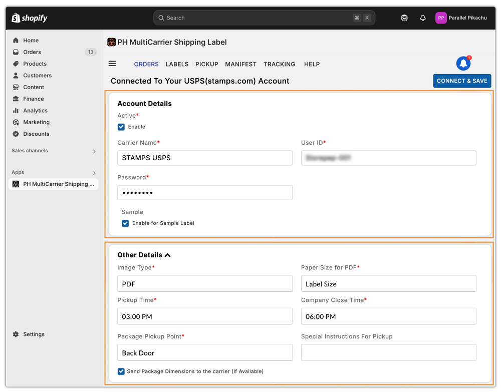Open the hamburger menu beside ORDERS
Screen dimensions: 501x392
point(112,64)
